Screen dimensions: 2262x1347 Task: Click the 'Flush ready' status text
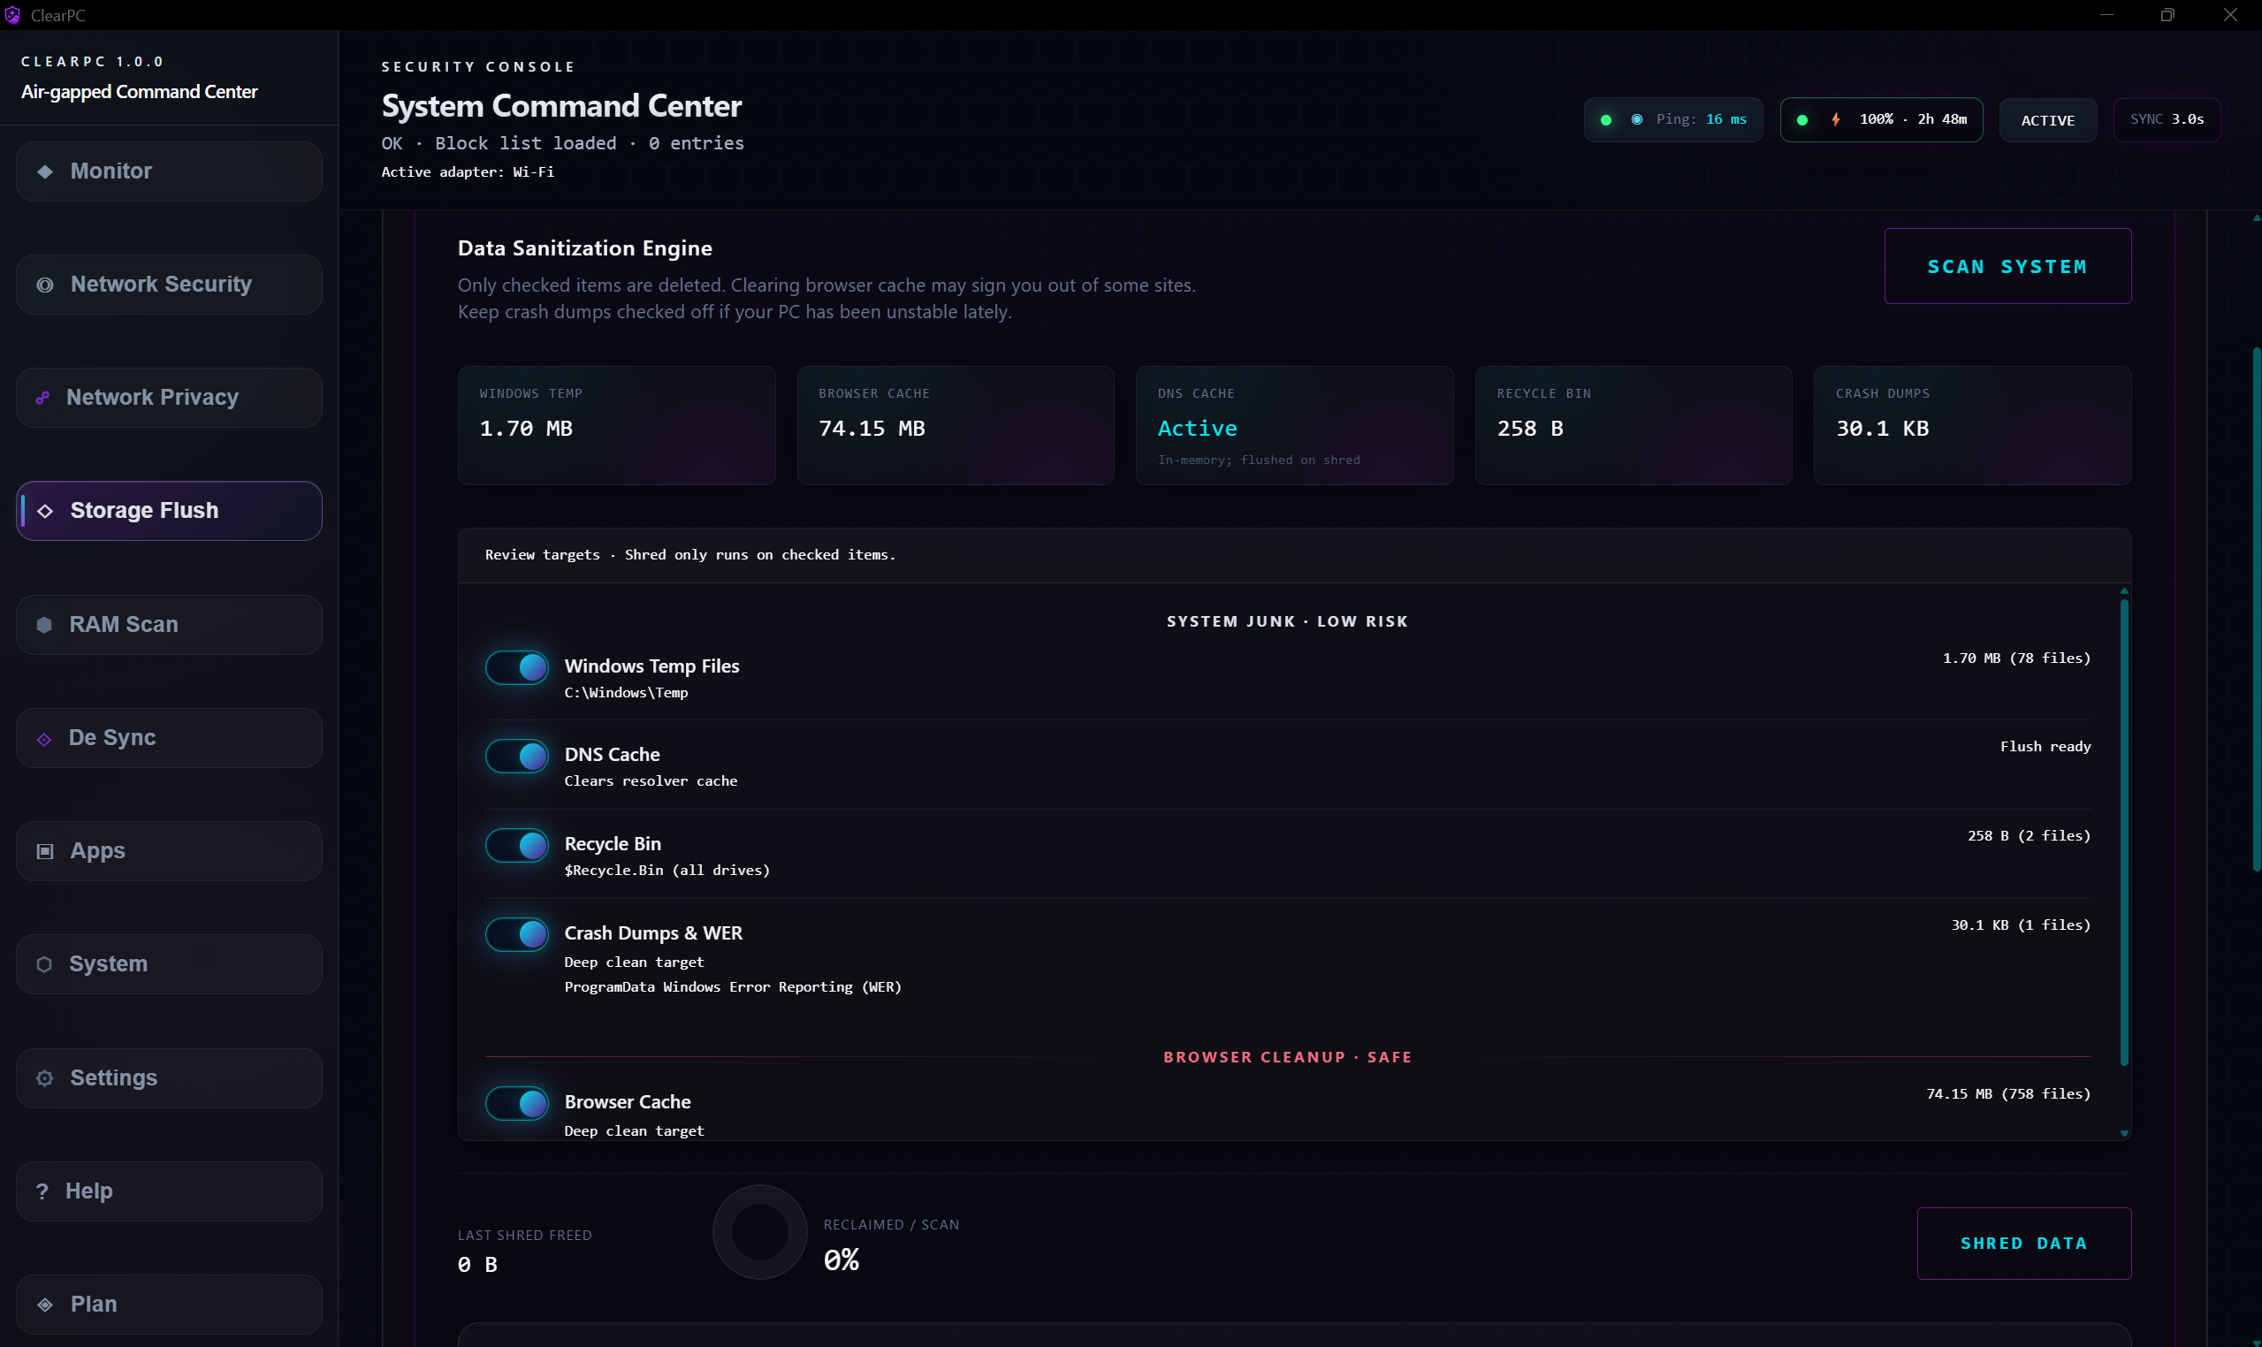coord(2045,747)
